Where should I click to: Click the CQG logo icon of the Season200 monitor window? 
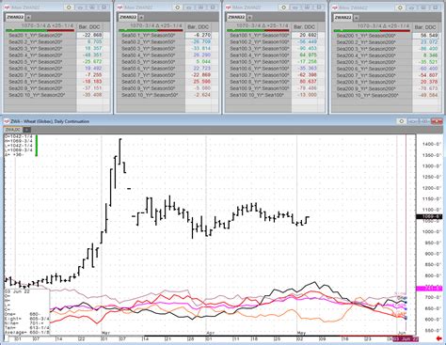335,8
